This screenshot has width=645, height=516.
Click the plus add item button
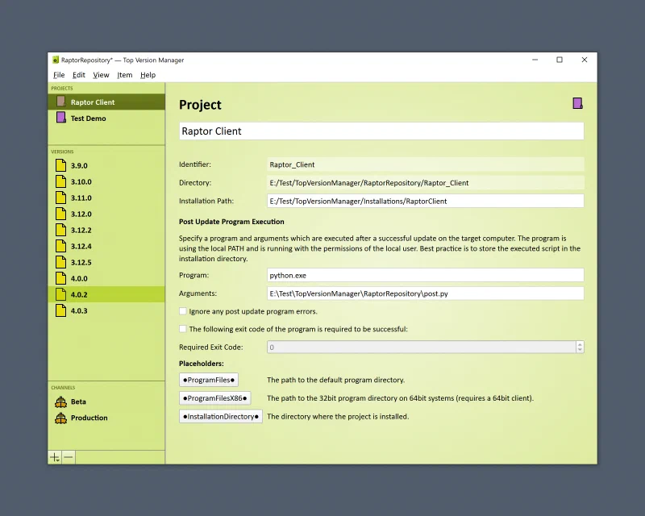point(55,457)
